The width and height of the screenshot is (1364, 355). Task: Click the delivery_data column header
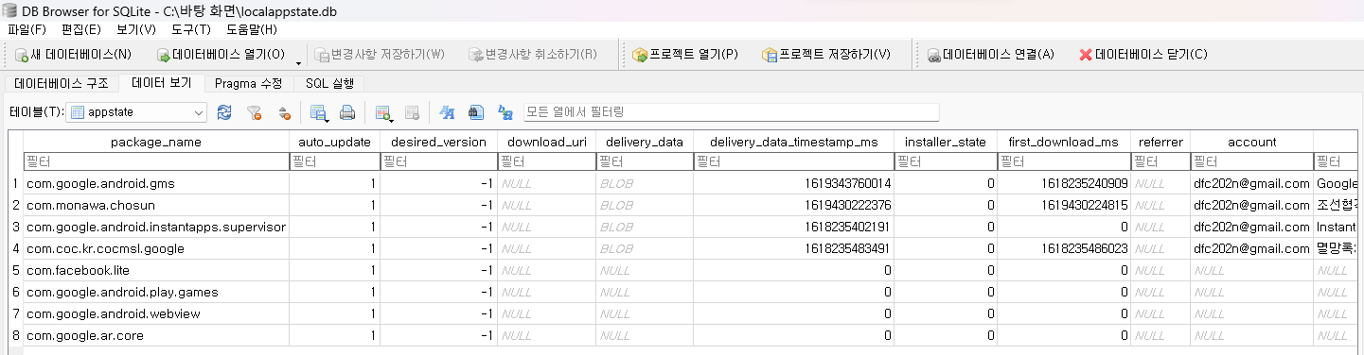(x=645, y=142)
